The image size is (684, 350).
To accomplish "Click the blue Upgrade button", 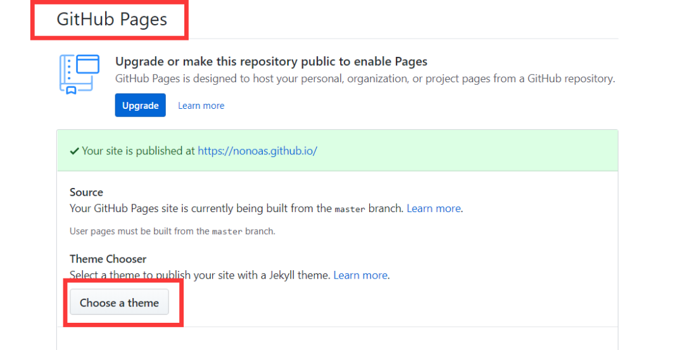I will point(140,105).
